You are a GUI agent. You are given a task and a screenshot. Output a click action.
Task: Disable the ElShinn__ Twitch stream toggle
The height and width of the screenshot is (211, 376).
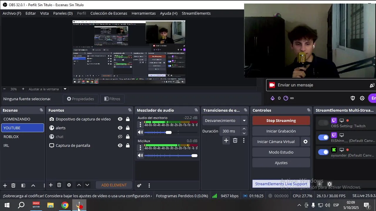click(323, 138)
